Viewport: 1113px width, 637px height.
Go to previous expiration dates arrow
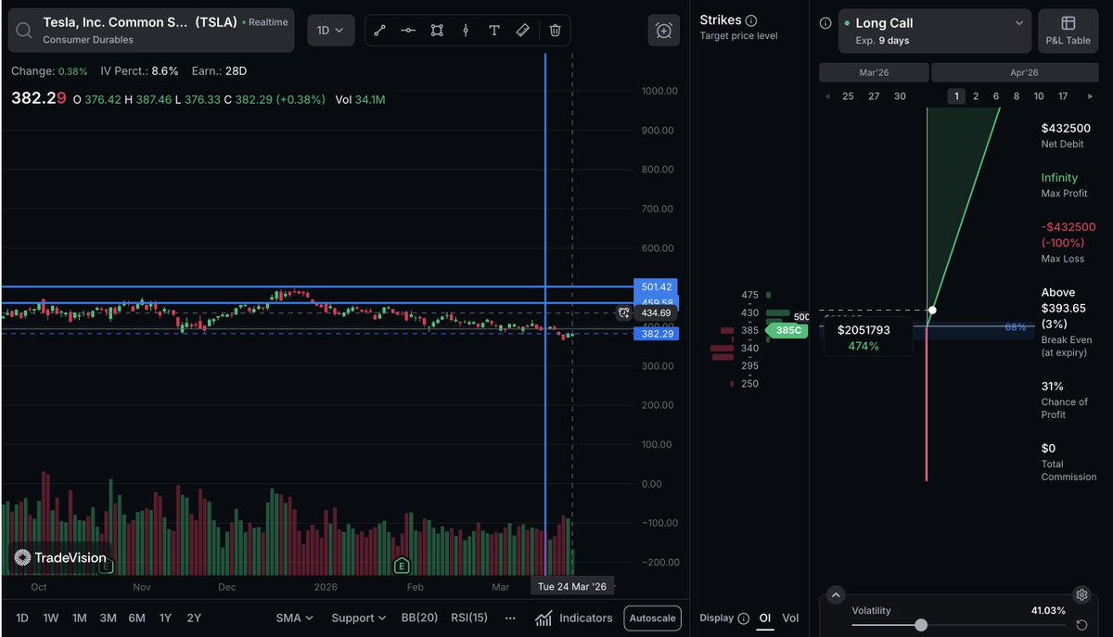pos(827,96)
